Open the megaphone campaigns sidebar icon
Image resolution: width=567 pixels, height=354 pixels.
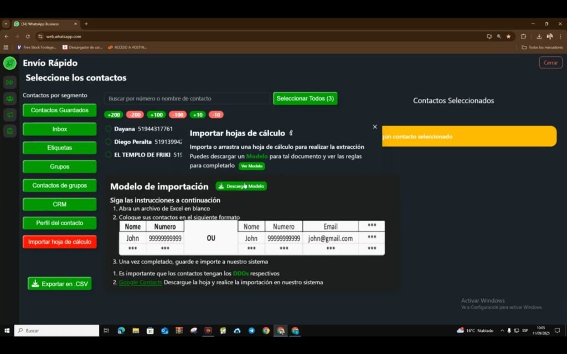[x=10, y=114]
